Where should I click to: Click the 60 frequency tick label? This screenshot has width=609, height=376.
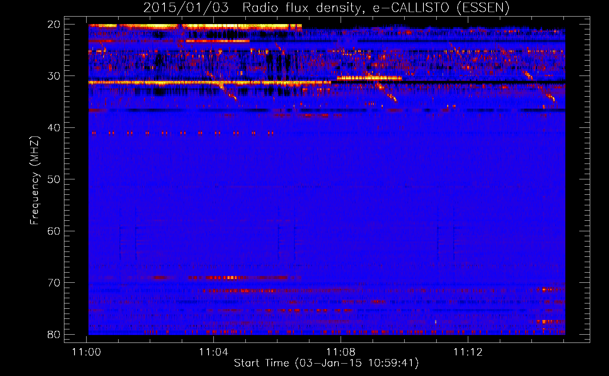pyautogui.click(x=54, y=231)
